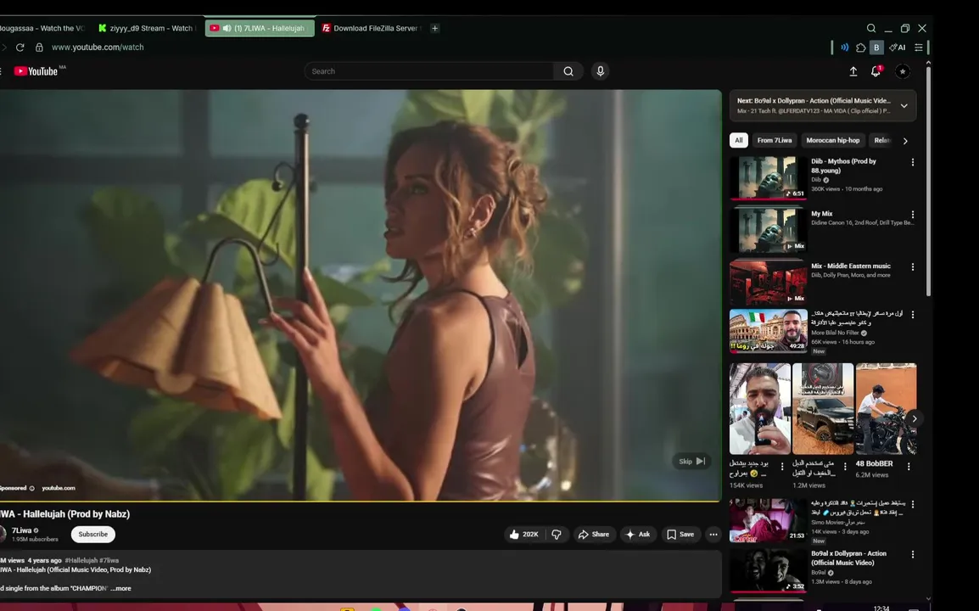
Task: Filter suggestions by Moroccan hip-hop
Action: click(x=832, y=141)
